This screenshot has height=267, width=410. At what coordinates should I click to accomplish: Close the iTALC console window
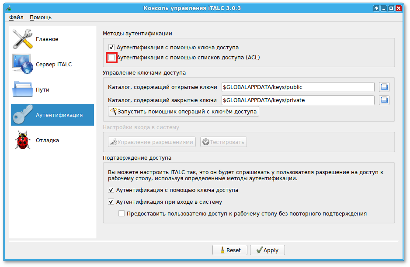pos(399,8)
